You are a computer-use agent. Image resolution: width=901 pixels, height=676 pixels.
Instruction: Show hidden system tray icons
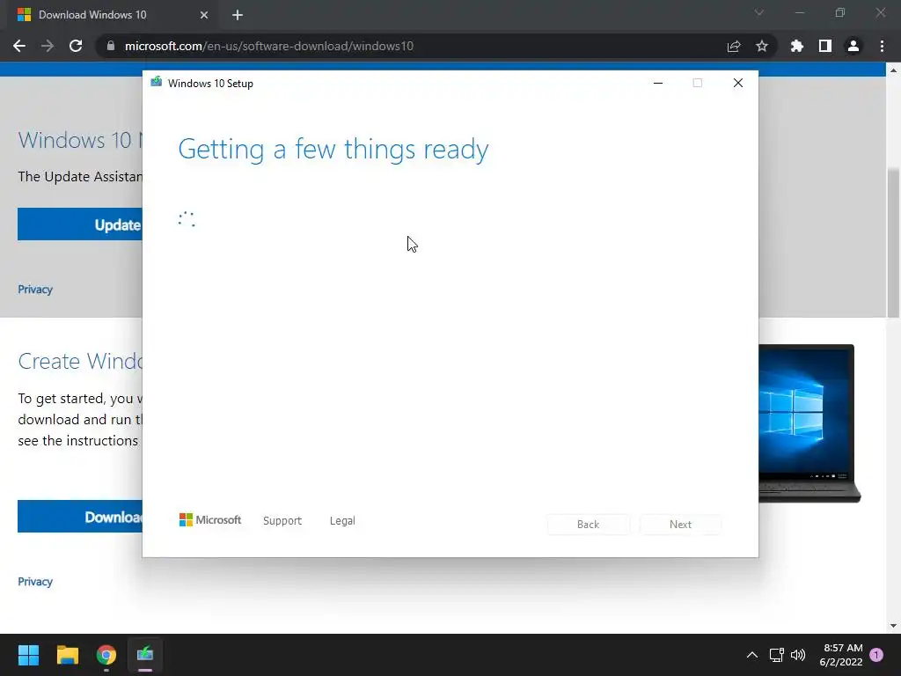[x=751, y=655]
